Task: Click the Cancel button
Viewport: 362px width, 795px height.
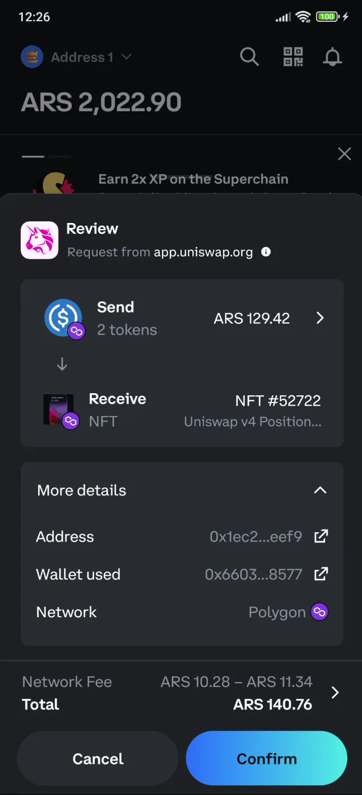Action: (97, 758)
